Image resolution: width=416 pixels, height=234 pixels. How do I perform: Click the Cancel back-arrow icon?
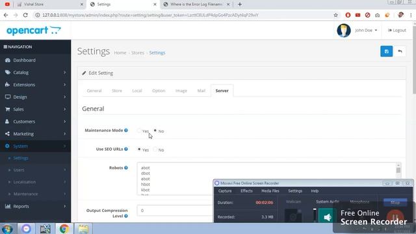400,51
